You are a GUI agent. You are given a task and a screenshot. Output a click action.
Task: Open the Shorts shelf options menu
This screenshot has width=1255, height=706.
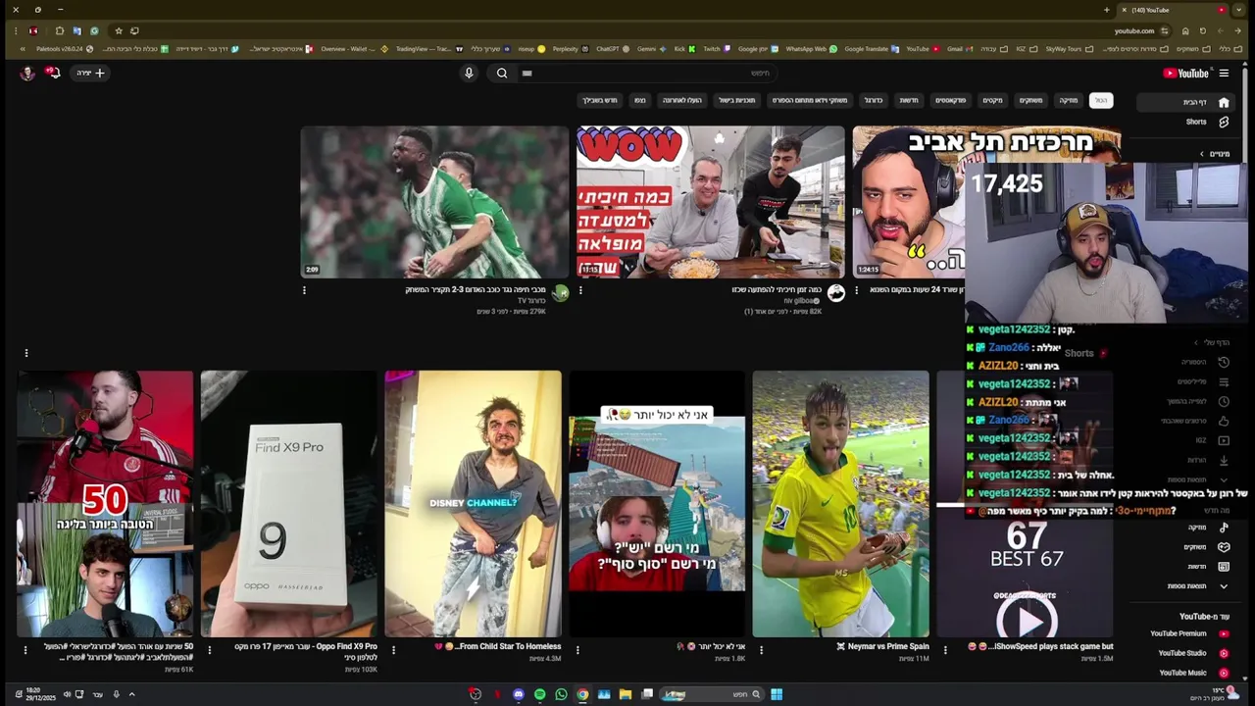pos(26,353)
